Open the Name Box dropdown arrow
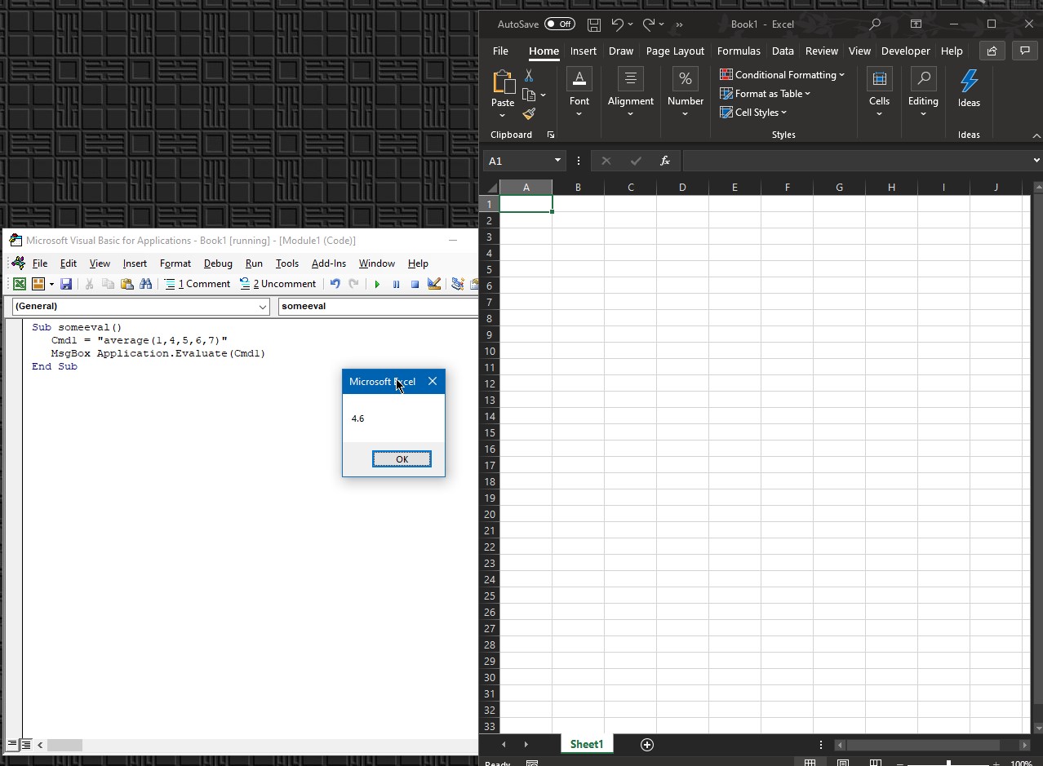 tap(557, 161)
